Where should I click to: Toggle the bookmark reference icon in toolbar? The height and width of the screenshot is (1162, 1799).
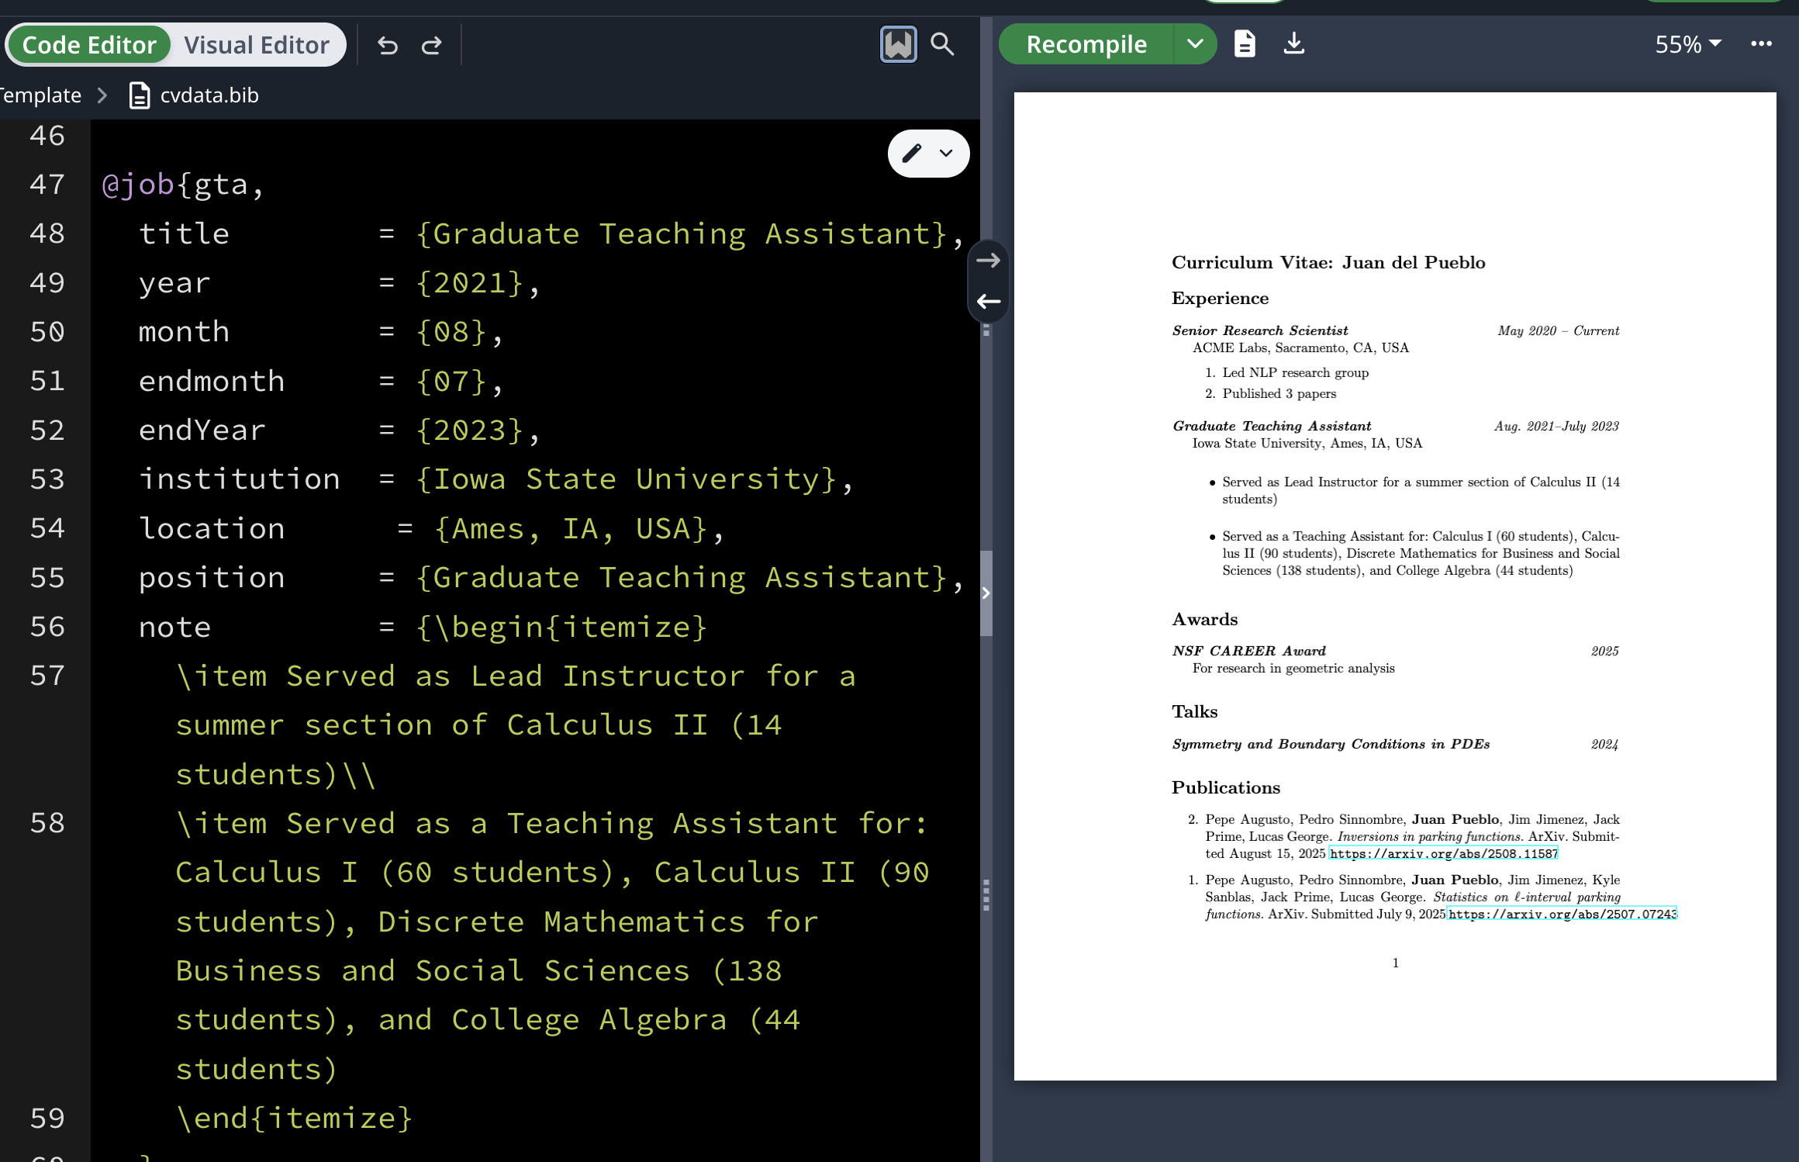click(898, 44)
